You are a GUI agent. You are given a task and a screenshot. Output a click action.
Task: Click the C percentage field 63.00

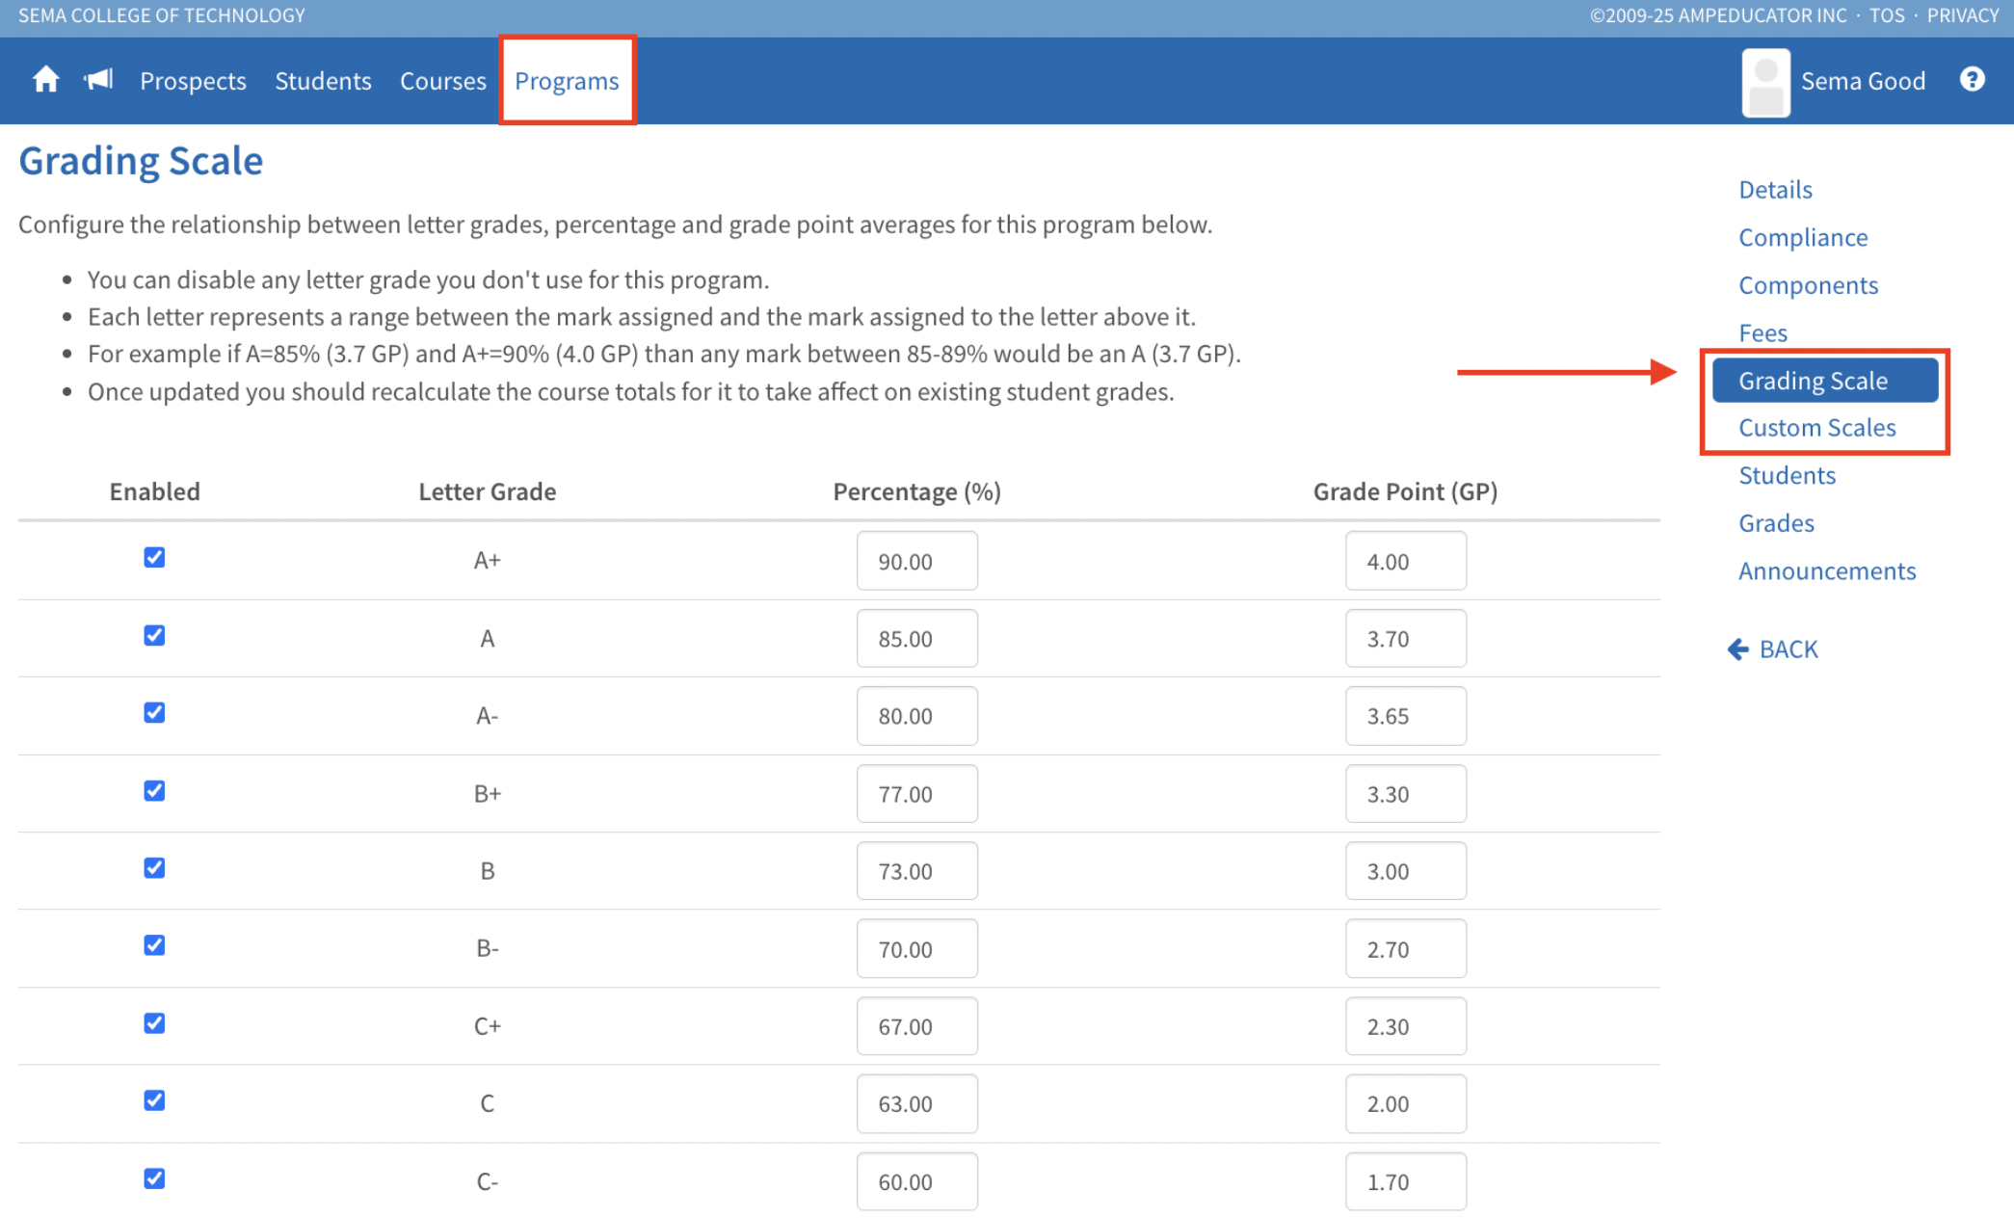916,1104
